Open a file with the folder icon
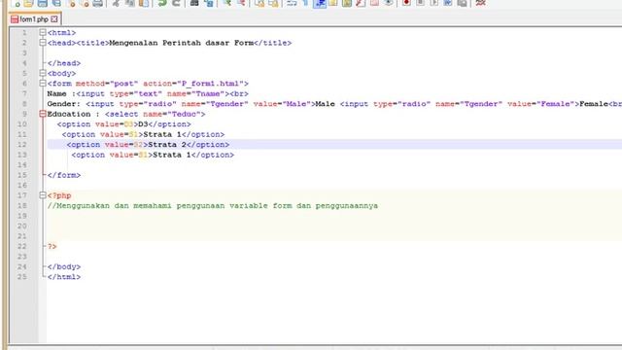The width and height of the screenshot is (622, 350). (x=28, y=3)
